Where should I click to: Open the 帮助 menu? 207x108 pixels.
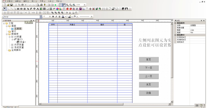59,1
